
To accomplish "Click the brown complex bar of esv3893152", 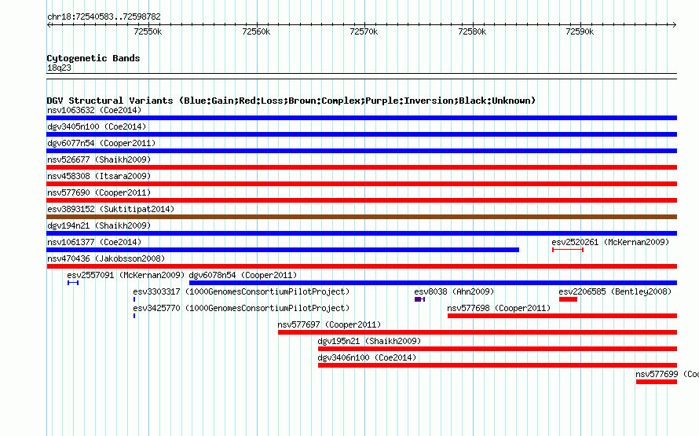I will click(361, 217).
